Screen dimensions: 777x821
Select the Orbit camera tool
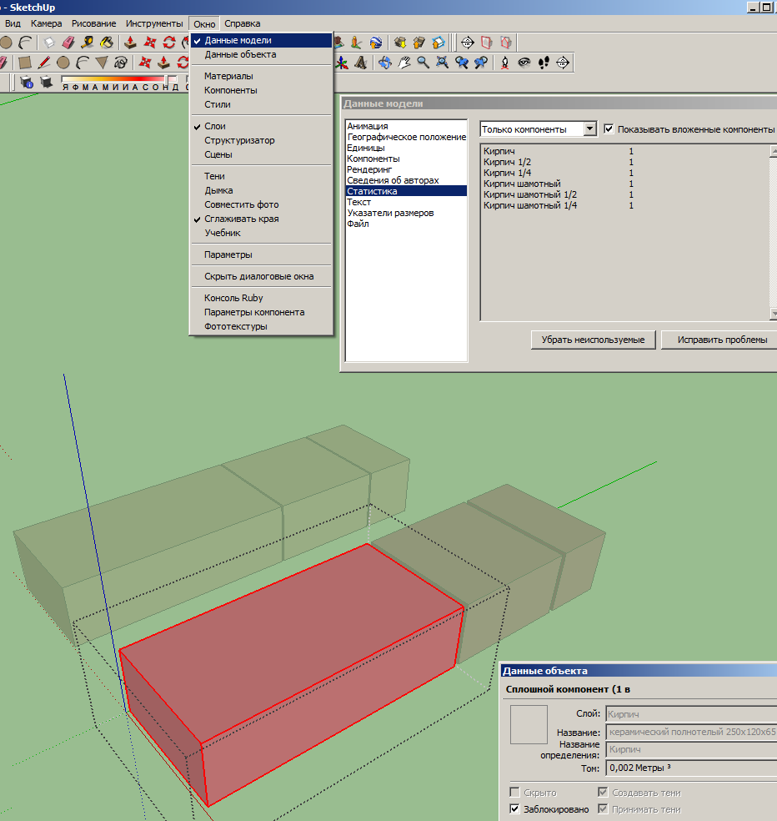click(384, 63)
